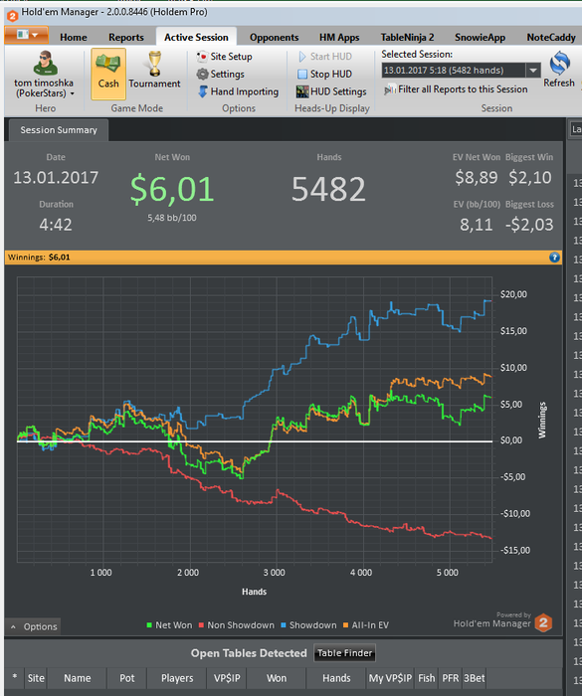The height and width of the screenshot is (696, 582).
Task: Sort tables by VP$IP column
Action: pyautogui.click(x=227, y=678)
